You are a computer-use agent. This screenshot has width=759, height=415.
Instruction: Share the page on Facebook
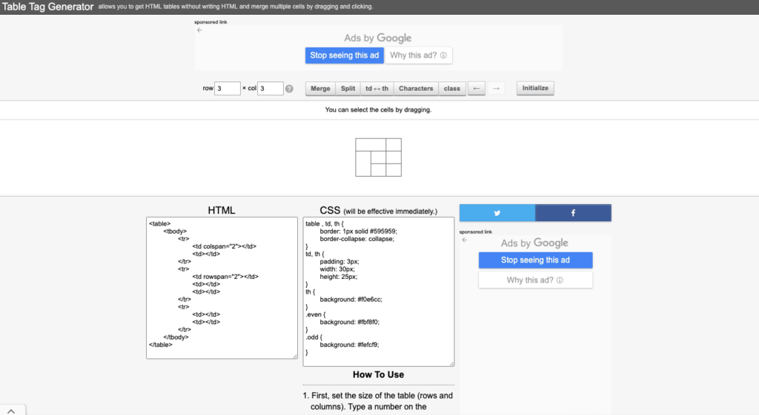click(x=573, y=213)
